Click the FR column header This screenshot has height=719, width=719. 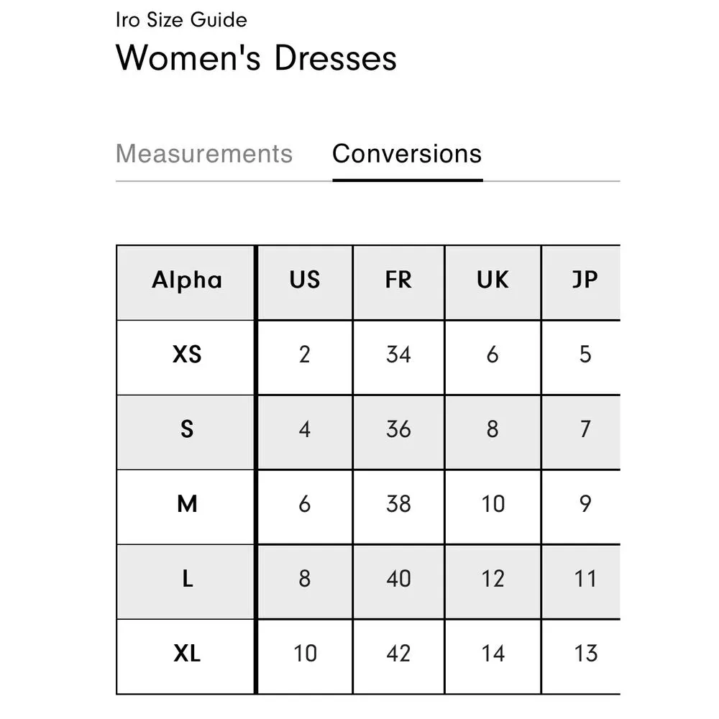point(398,280)
